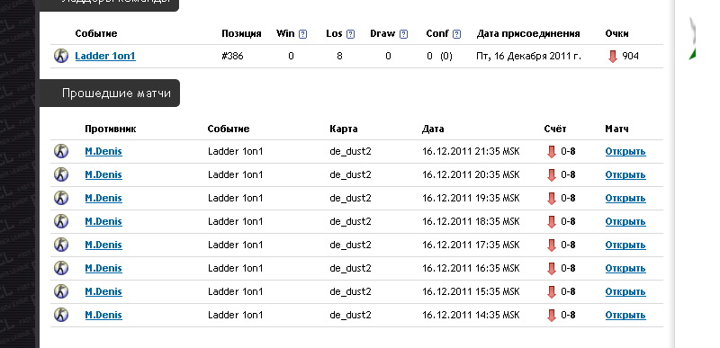Click the player icon for the 14:35 match

click(61, 315)
